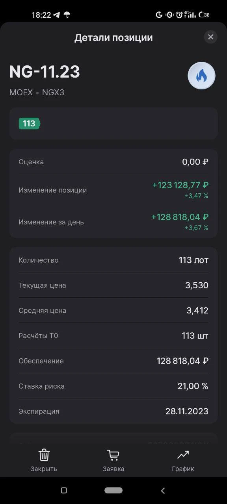
Task: Select the NG-11.23 instrument title
Action: click(45, 72)
